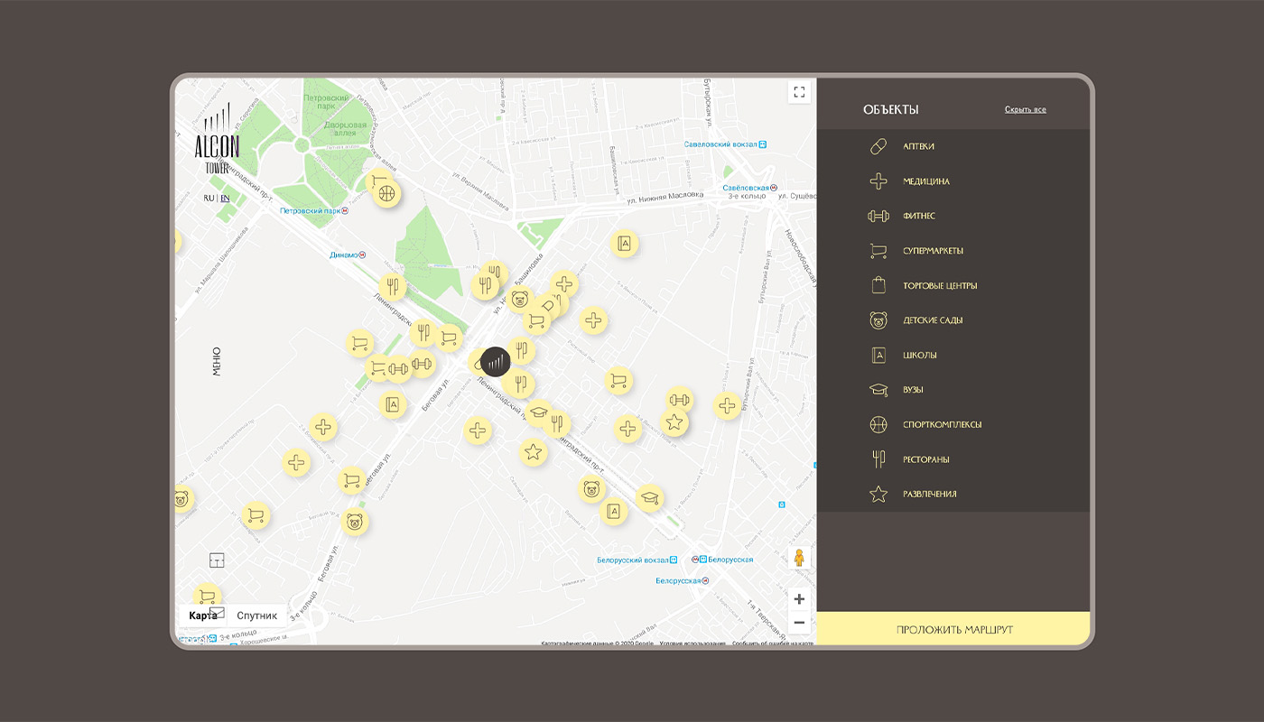The image size is (1264, 722).
Task: Open the graduation cap marker near Белорусский вокзал
Action: click(648, 497)
